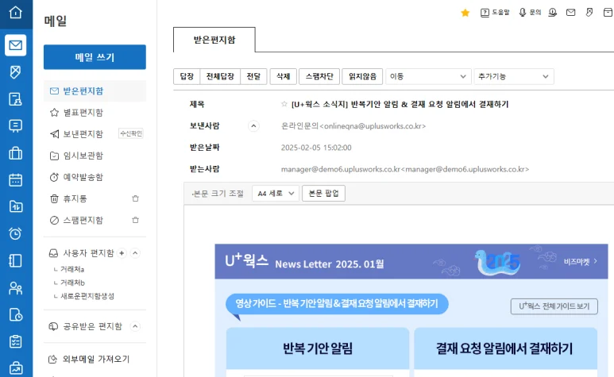Open the 추가기능 dropdown
Viewport: 614px width, 377px height.
point(513,76)
